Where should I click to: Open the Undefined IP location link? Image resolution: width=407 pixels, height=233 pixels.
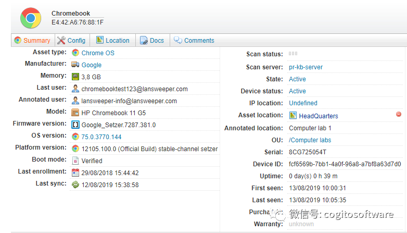coord(303,103)
